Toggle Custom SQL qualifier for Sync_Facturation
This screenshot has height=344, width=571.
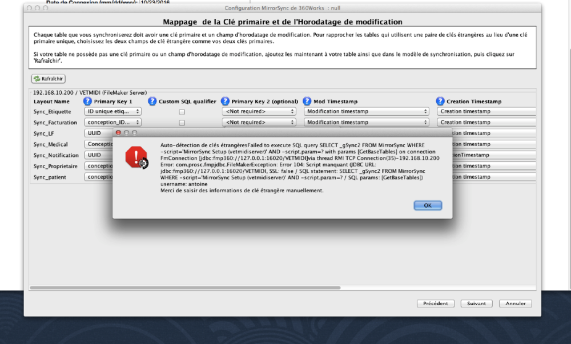point(182,123)
